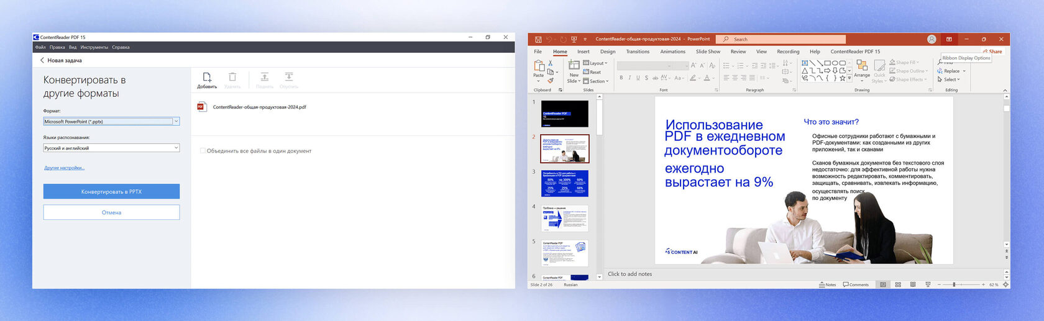Viewport: 1044px width, 321px height.
Task: Open the Инструменты menu in ContentReader
Action: [94, 47]
